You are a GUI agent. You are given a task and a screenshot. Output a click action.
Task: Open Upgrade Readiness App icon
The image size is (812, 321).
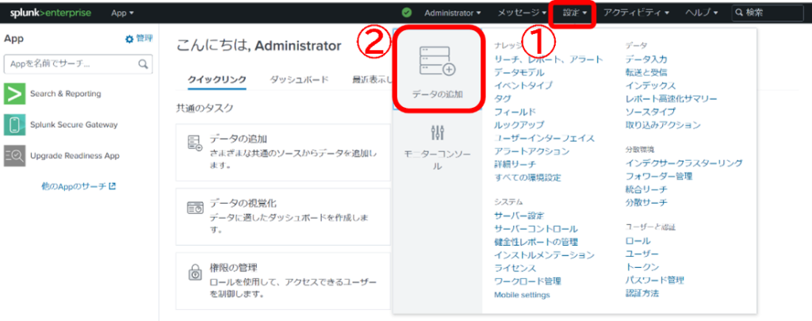[14, 156]
